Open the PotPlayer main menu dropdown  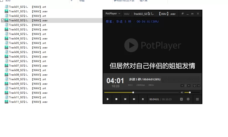pyautogui.click(x=113, y=13)
